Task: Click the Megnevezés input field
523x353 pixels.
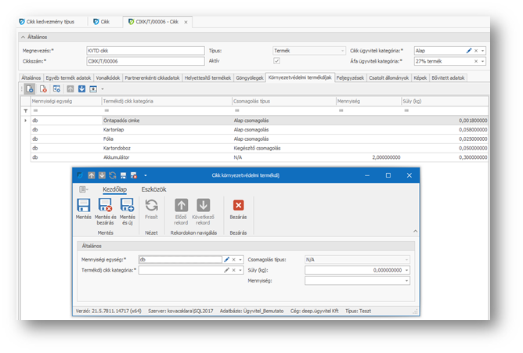Action: click(144, 50)
